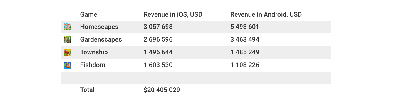Click the Homescapes game name
The height and width of the screenshot is (107, 394).
point(99,27)
